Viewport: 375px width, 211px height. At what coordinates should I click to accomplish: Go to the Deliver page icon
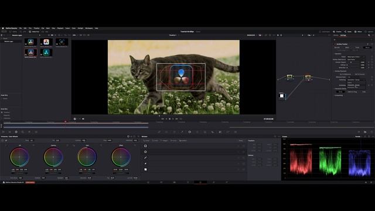click(227, 182)
